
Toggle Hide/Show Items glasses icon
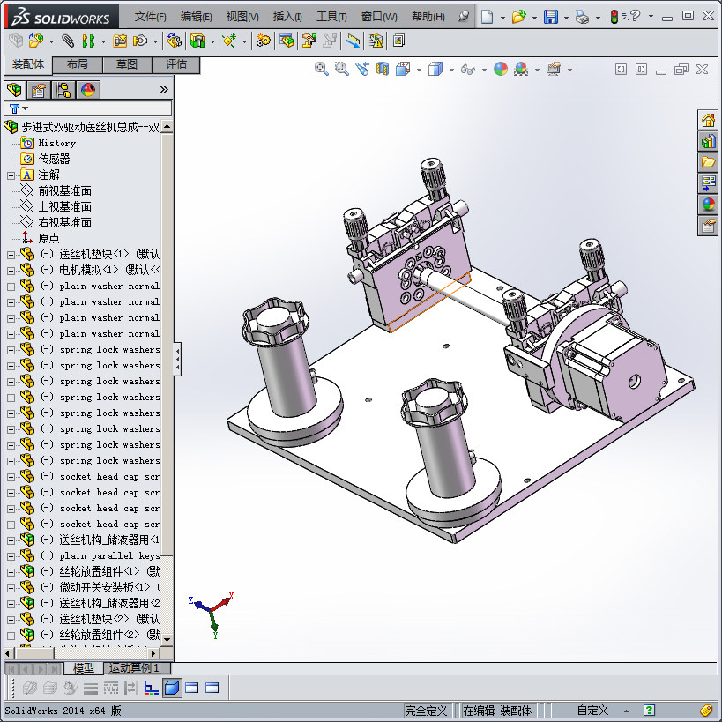pyautogui.click(x=468, y=70)
